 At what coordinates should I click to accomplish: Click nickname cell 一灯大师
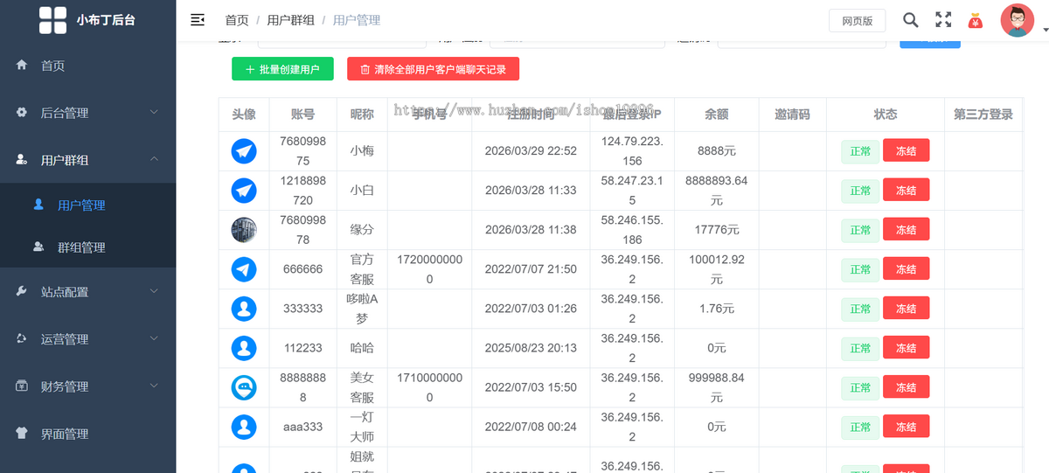click(362, 427)
